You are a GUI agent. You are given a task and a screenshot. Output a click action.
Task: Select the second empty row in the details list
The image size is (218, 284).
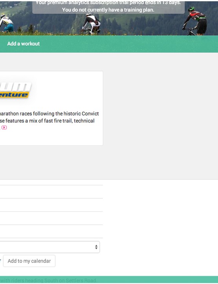coord(51,205)
